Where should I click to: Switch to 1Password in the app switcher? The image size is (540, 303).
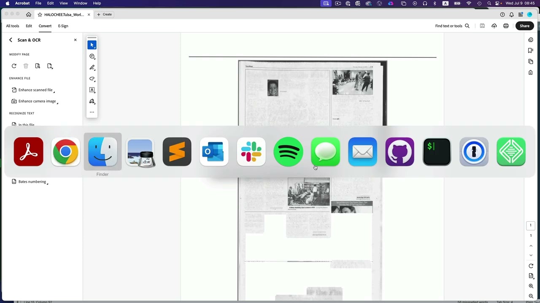click(x=474, y=151)
